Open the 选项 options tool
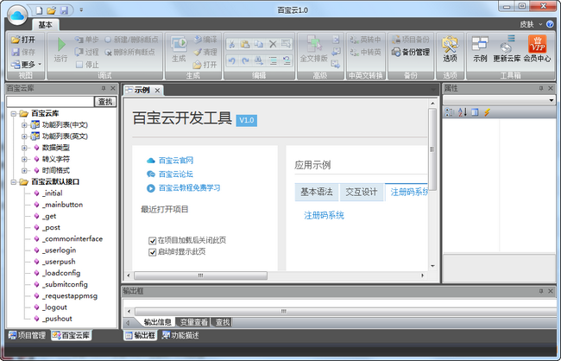 tap(450, 49)
